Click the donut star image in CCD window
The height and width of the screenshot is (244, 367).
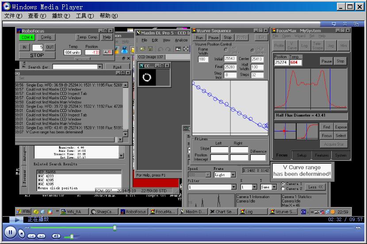[x=147, y=77]
